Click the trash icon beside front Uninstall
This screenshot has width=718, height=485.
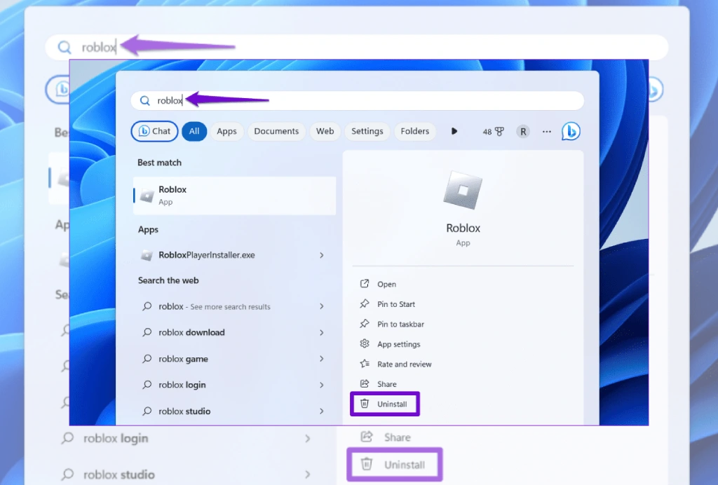[365, 404]
